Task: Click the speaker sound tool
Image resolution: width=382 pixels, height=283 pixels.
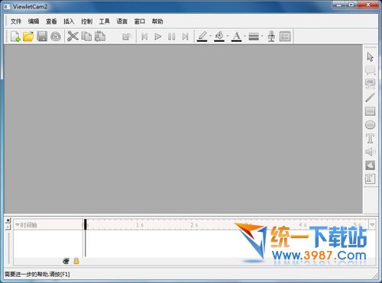Action: click(370, 152)
